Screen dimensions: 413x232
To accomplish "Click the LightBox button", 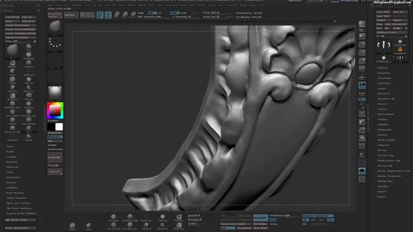I will (72, 15).
